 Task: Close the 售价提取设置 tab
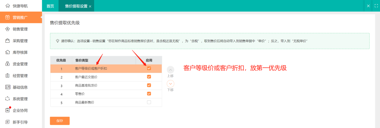click(90, 6)
